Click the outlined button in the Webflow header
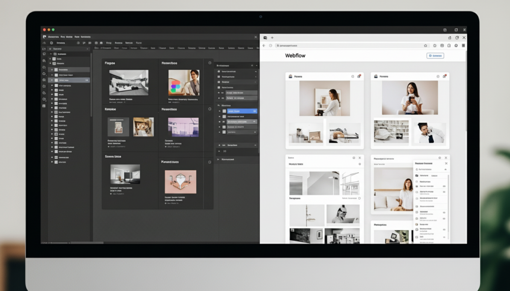 [435, 56]
